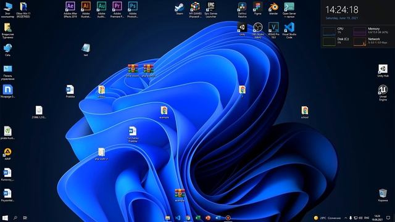Image resolution: width=395 pixels, height=222 pixels.
Task: Click the microphone tray icon
Action: [x=351, y=218]
